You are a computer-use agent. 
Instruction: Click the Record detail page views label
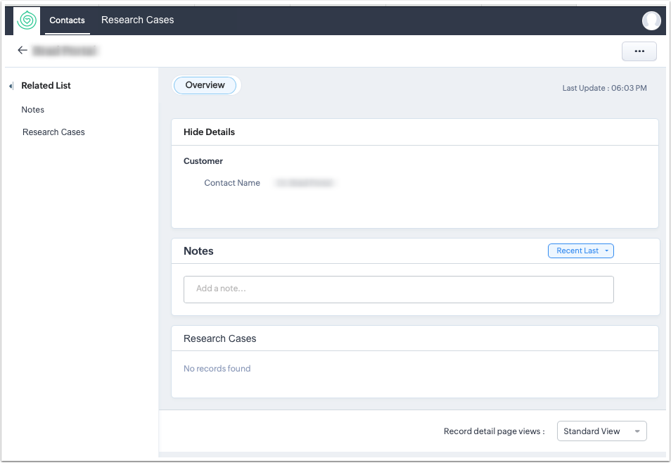(494, 431)
